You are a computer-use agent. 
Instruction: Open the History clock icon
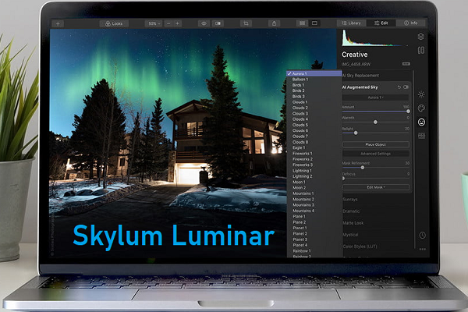click(422, 236)
